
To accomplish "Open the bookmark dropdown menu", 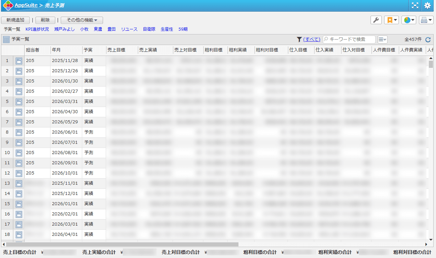I will [392, 20].
